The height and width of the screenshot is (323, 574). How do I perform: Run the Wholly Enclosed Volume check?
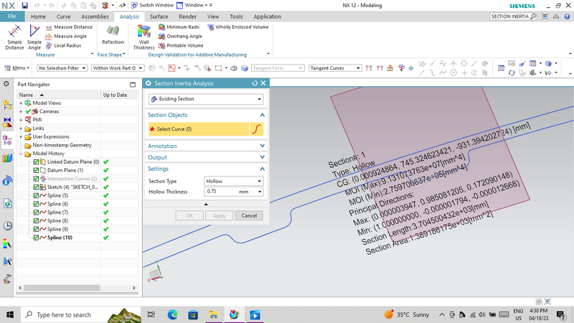[x=237, y=27]
